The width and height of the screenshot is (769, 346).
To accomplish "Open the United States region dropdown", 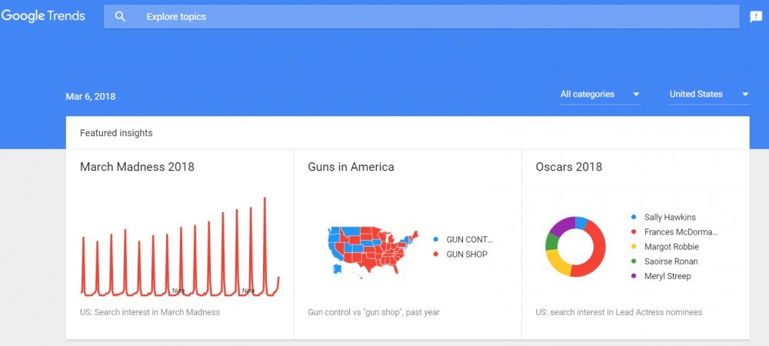I will (709, 95).
